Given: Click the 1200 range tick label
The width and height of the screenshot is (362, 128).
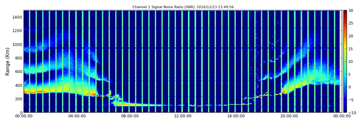Looking at the screenshot, I should [17, 31].
